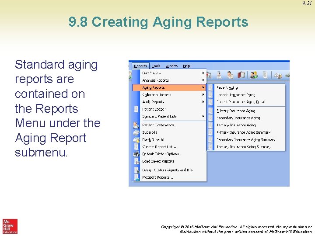315x236 pixels.
Task: Click toolbar red open book icon
Action: click(x=241, y=75)
